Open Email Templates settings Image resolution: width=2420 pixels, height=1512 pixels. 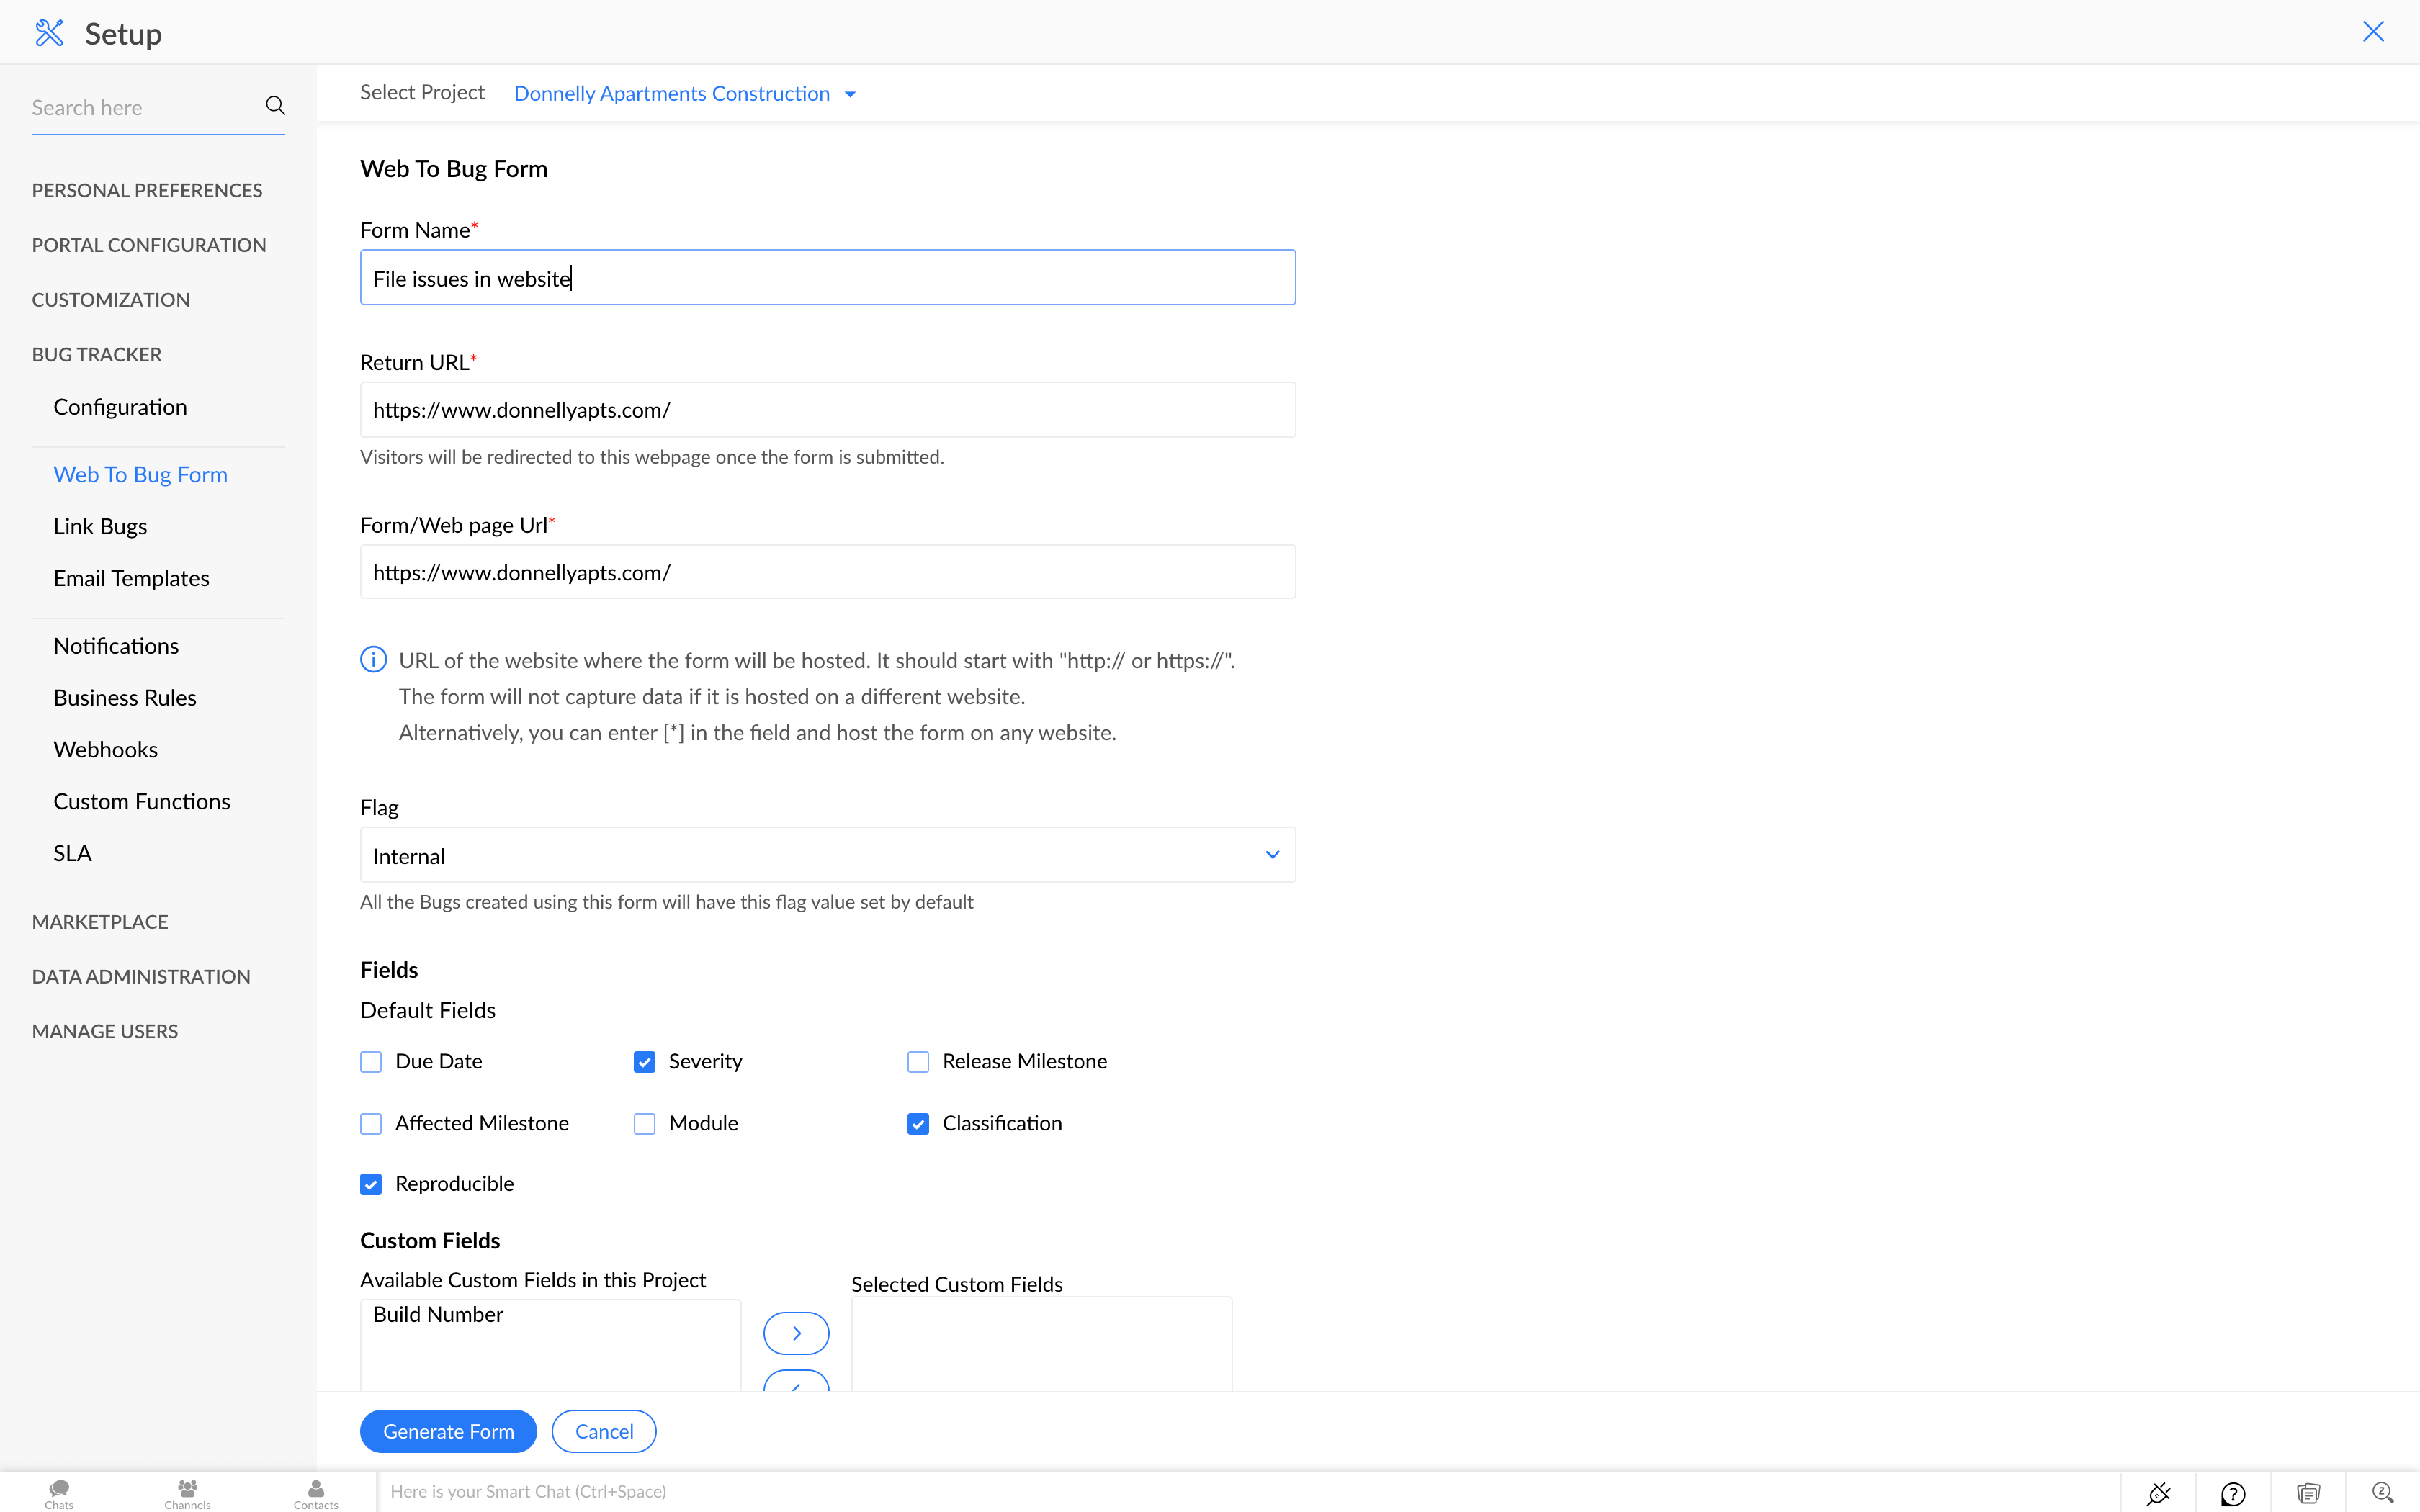point(131,579)
